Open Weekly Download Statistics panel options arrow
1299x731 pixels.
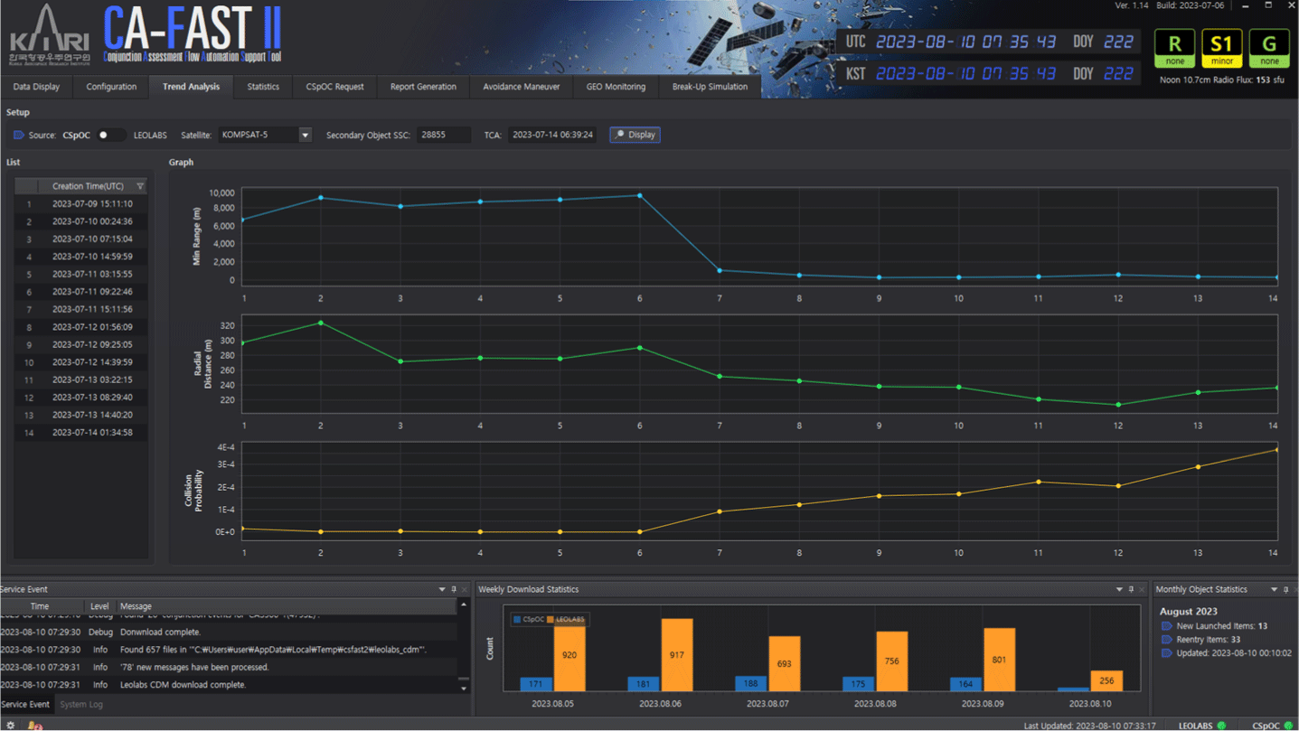[1119, 589]
